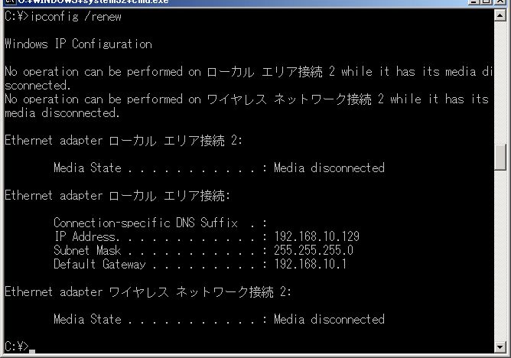Screen dimensions: 511x358
Task: Click the wireless 'Ethernet adapter ワイヤレス ネットワーク接続 2' heading
Action: point(148,292)
